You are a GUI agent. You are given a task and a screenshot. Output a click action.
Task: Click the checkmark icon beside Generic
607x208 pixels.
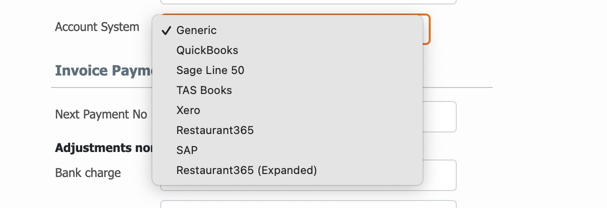(166, 30)
